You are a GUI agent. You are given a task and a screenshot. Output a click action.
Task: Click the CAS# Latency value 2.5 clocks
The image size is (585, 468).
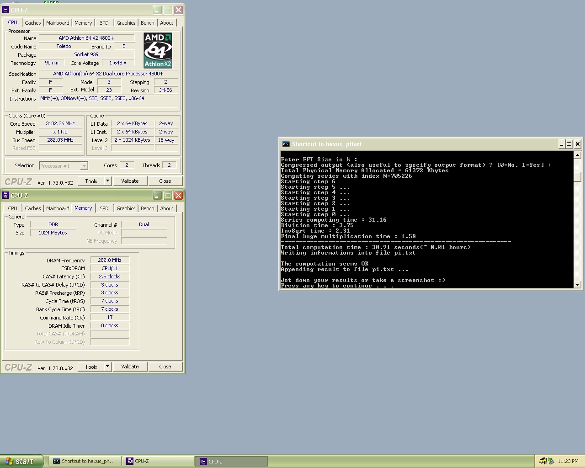[x=110, y=277]
